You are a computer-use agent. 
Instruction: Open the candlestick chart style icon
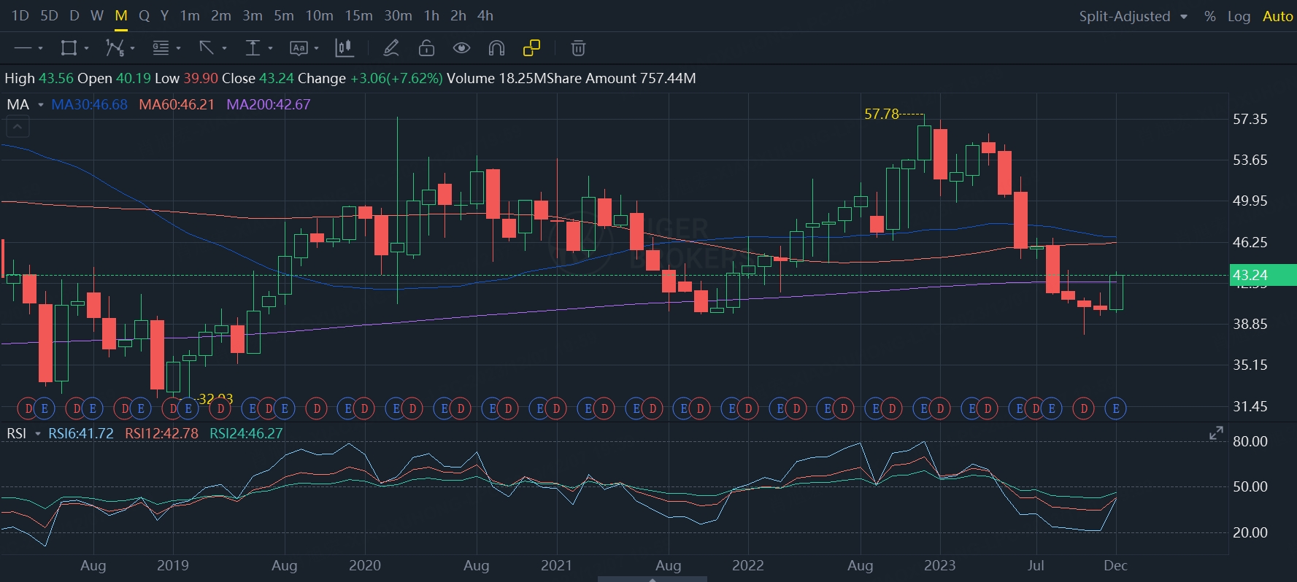pyautogui.click(x=344, y=48)
